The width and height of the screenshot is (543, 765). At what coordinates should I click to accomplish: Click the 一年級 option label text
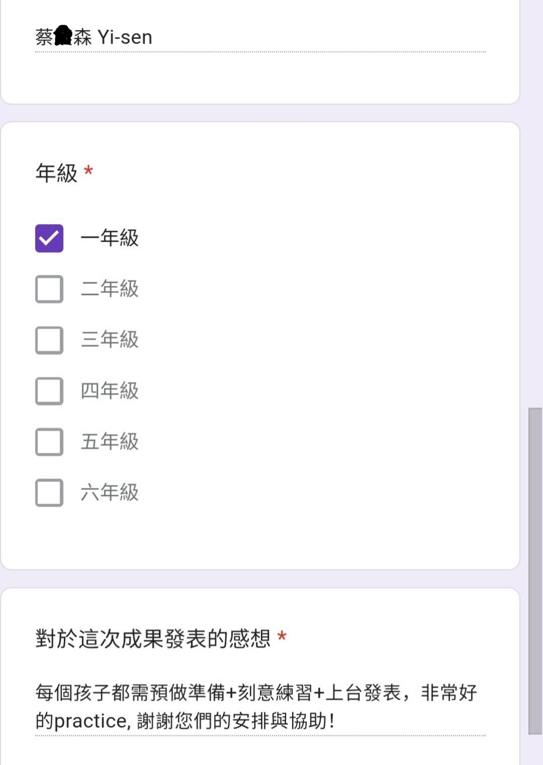109,238
